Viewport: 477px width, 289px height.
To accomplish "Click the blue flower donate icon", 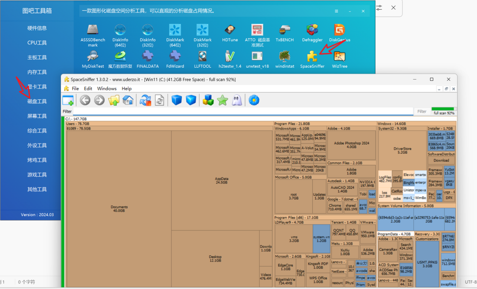I will tap(254, 100).
